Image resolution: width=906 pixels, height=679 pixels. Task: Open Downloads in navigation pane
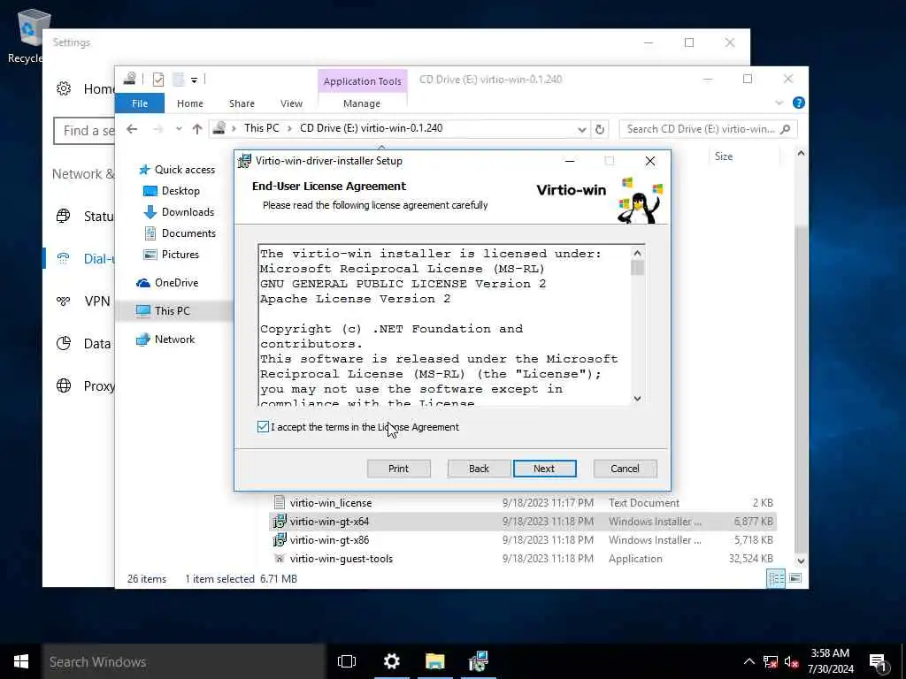pyautogui.click(x=179, y=212)
